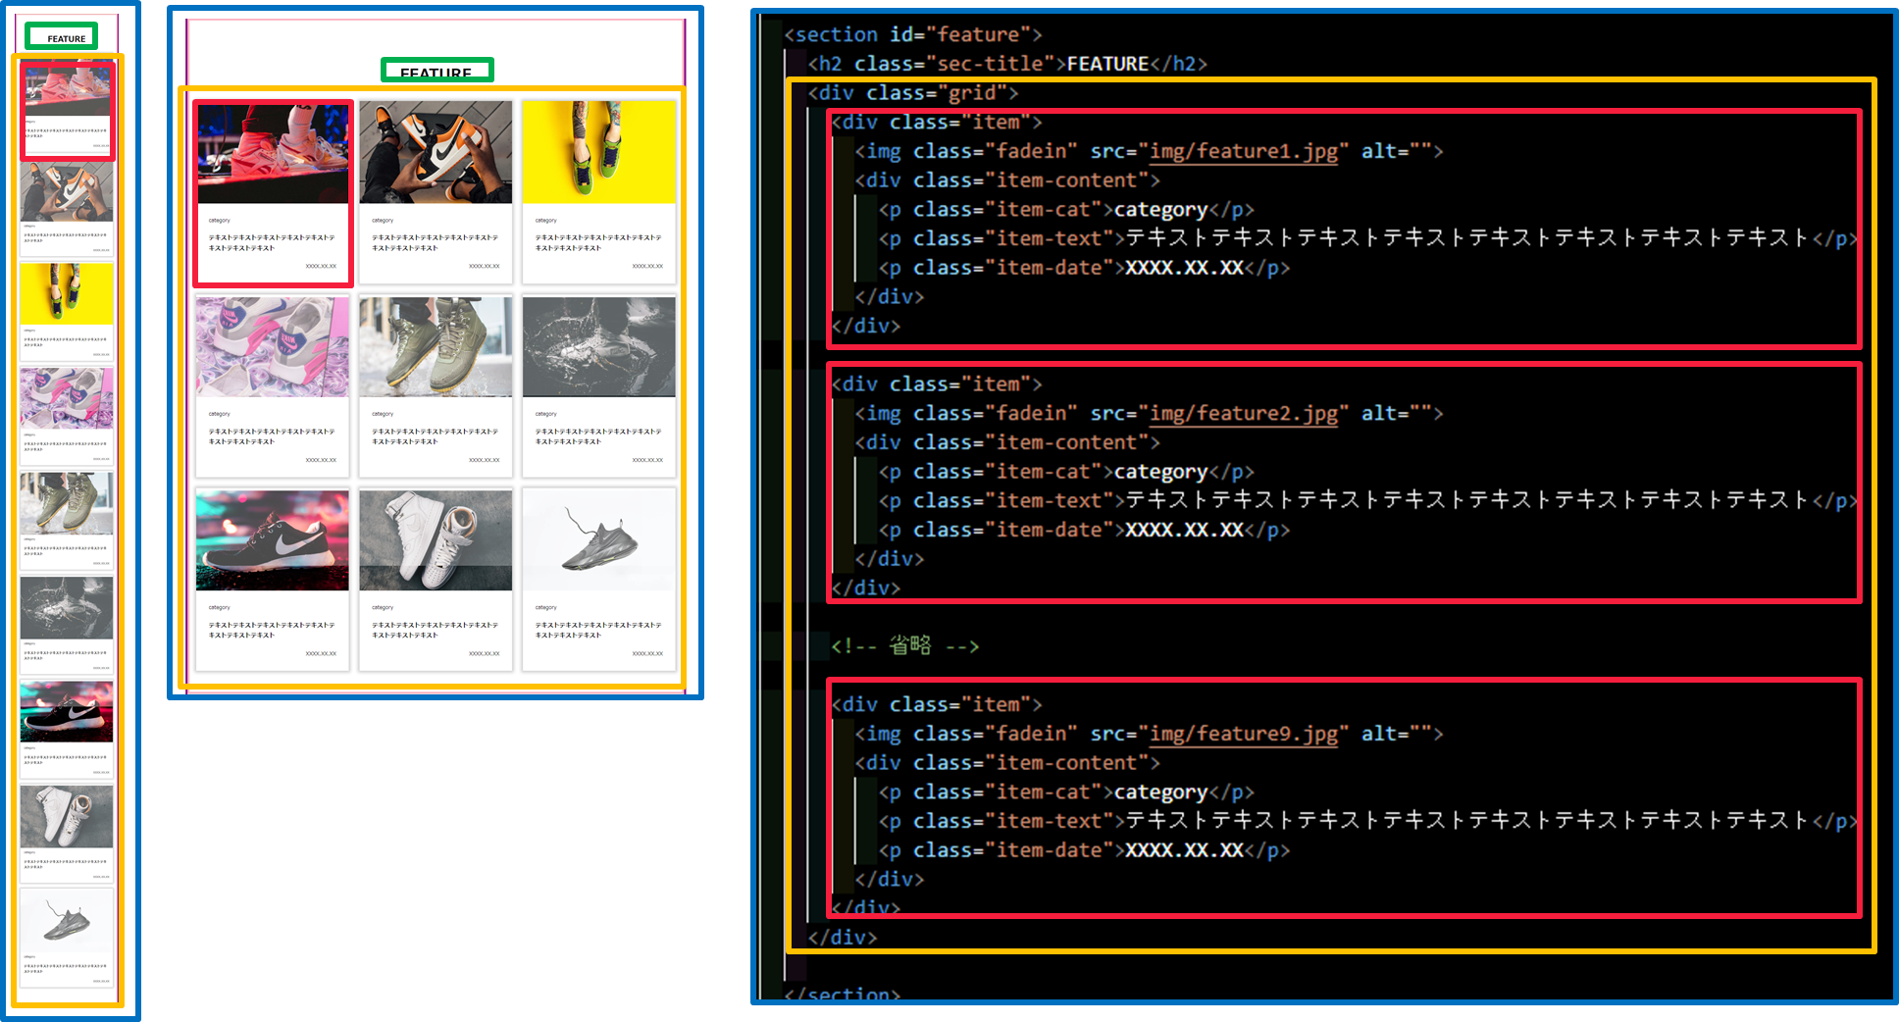Click the 省略 comment in the code
Viewport: 1899px width, 1022px height.
[x=904, y=644]
